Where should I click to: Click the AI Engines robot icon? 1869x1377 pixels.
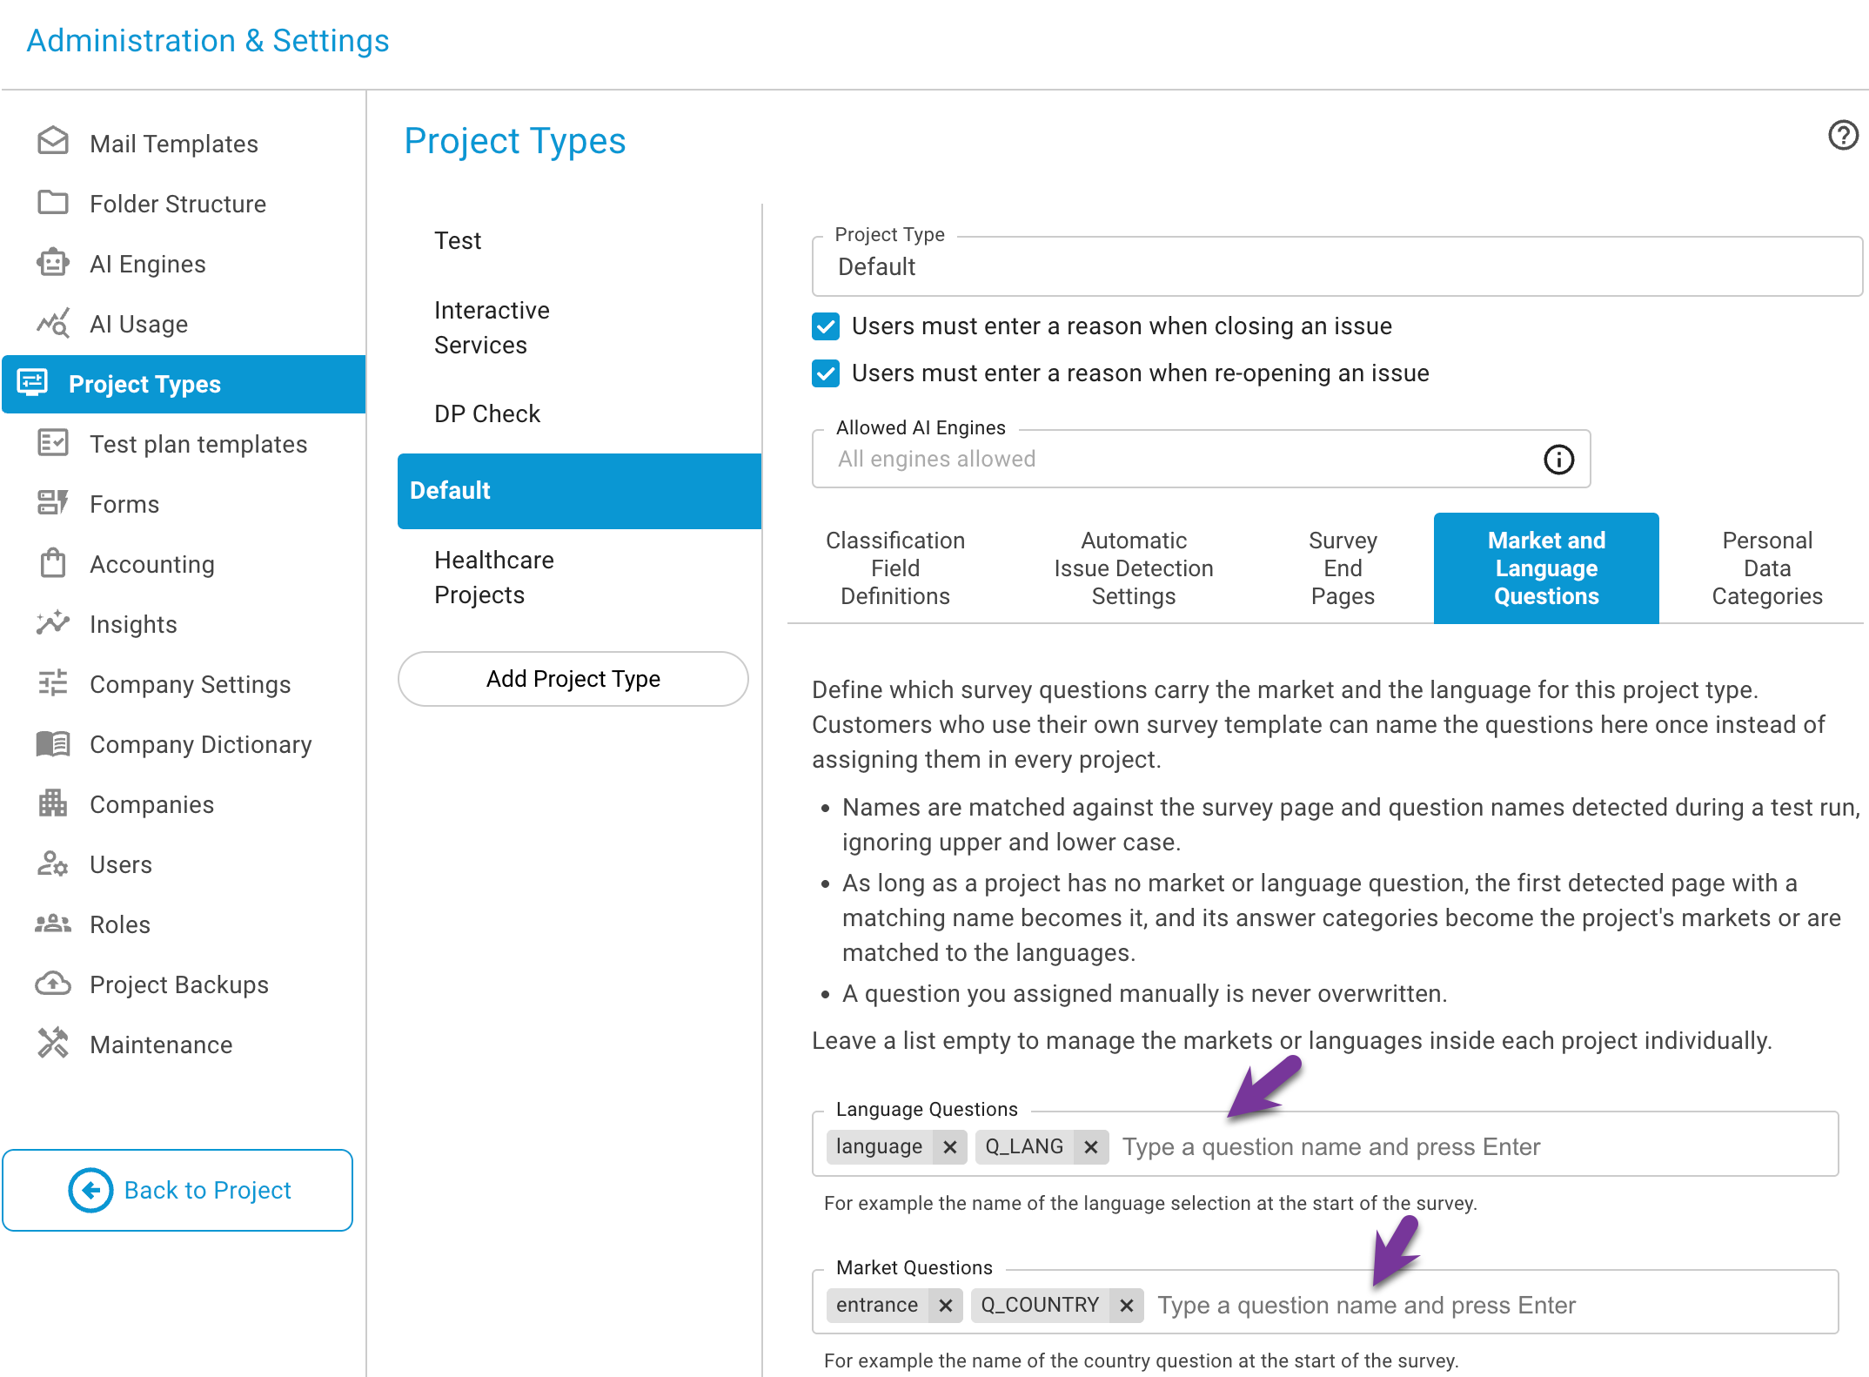click(x=53, y=263)
